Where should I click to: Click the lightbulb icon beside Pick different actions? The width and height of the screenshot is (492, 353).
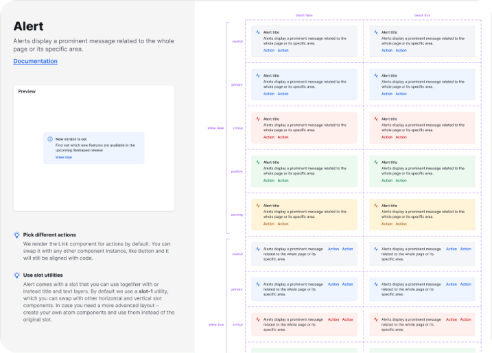pyautogui.click(x=16, y=235)
